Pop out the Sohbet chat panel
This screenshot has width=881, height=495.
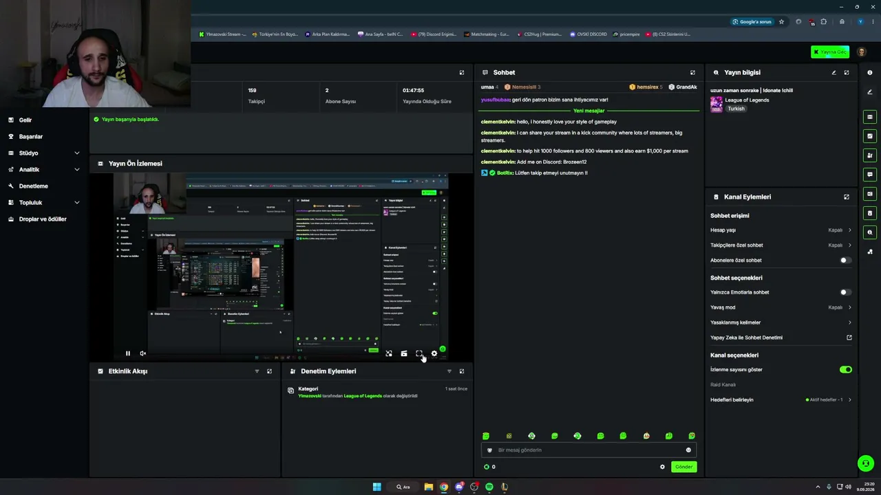692,72
